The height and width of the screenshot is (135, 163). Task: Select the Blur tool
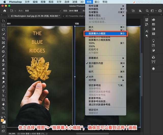(x=3, y=78)
